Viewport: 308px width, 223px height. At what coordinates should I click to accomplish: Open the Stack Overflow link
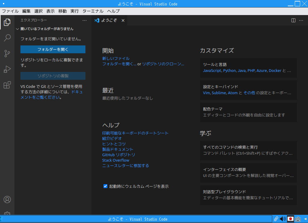point(116,160)
